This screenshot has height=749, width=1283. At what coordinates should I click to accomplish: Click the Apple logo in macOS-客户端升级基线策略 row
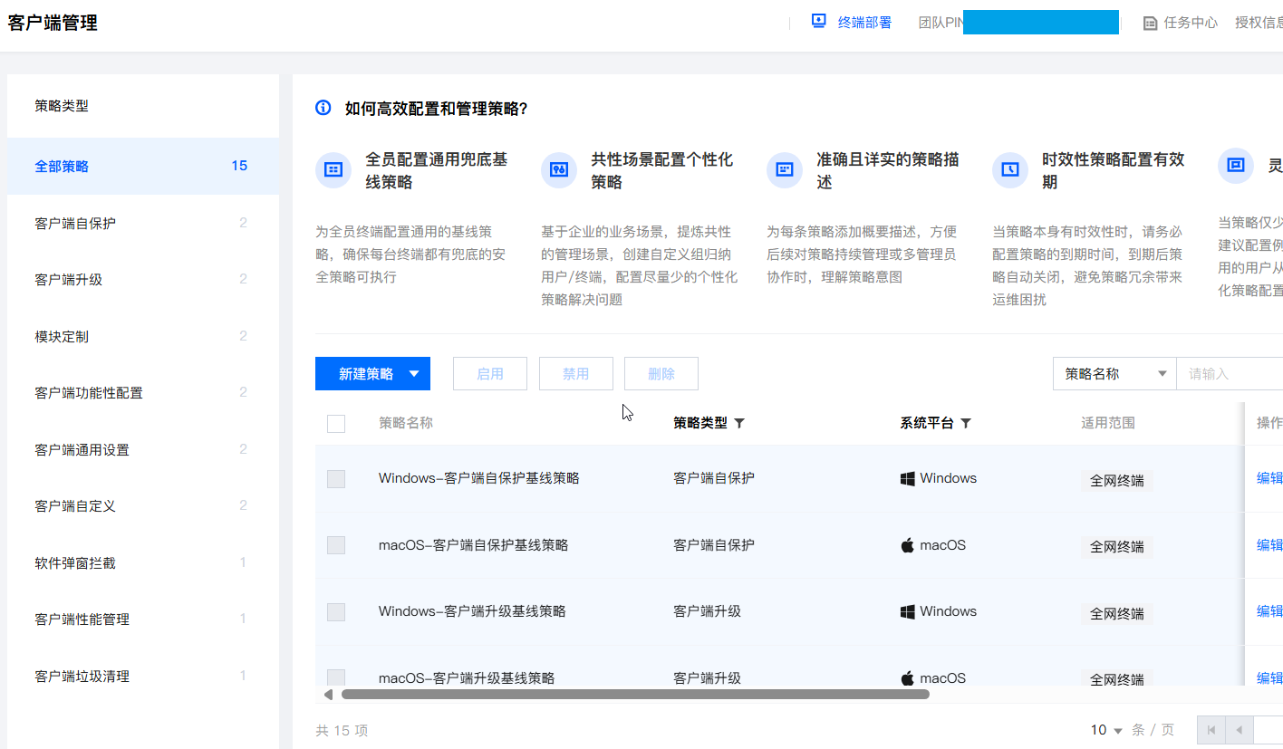click(x=907, y=678)
